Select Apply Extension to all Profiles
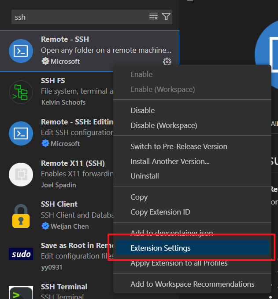The image size is (278, 299). click(x=179, y=263)
